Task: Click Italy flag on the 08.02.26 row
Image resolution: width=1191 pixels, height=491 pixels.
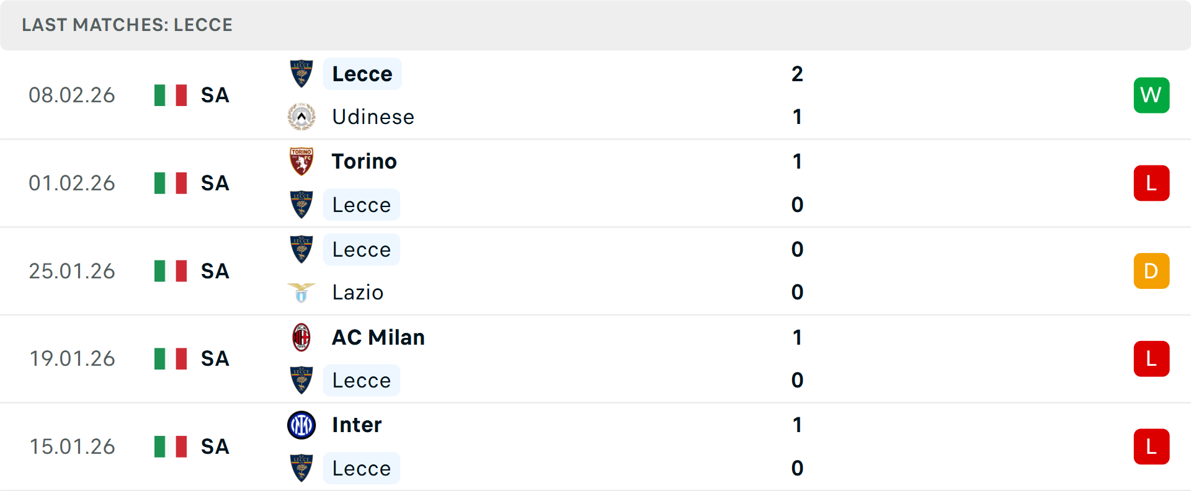Action: click(171, 95)
